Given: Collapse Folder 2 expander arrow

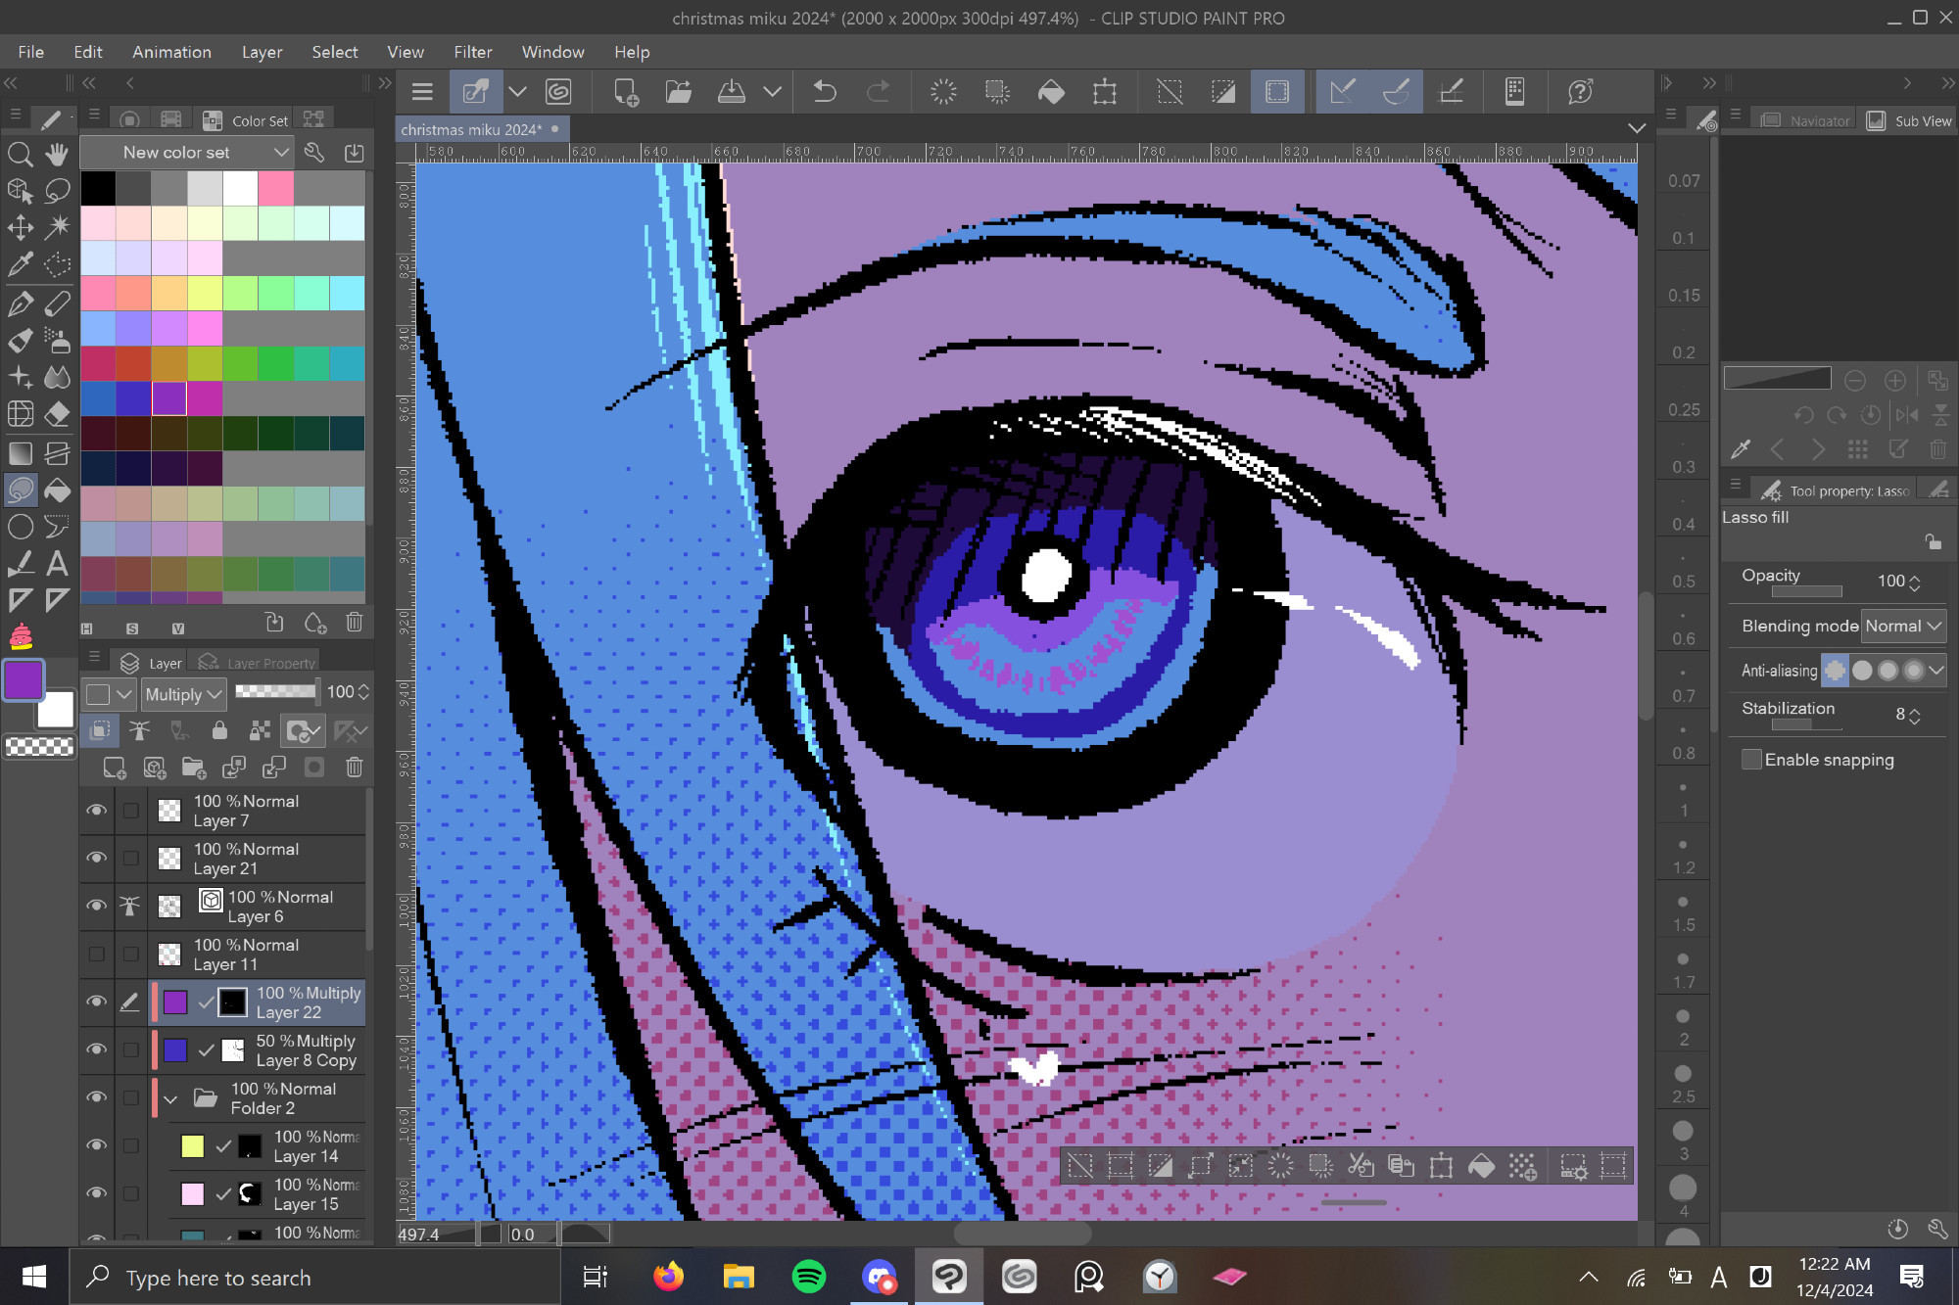Looking at the screenshot, I should tap(170, 1098).
